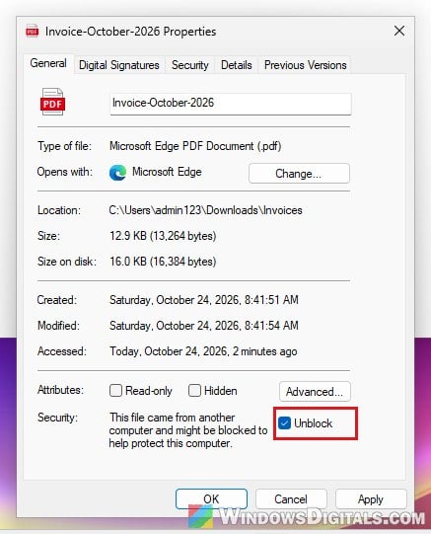
Task: Enable the Hidden attribute checkbox
Action: point(194,390)
